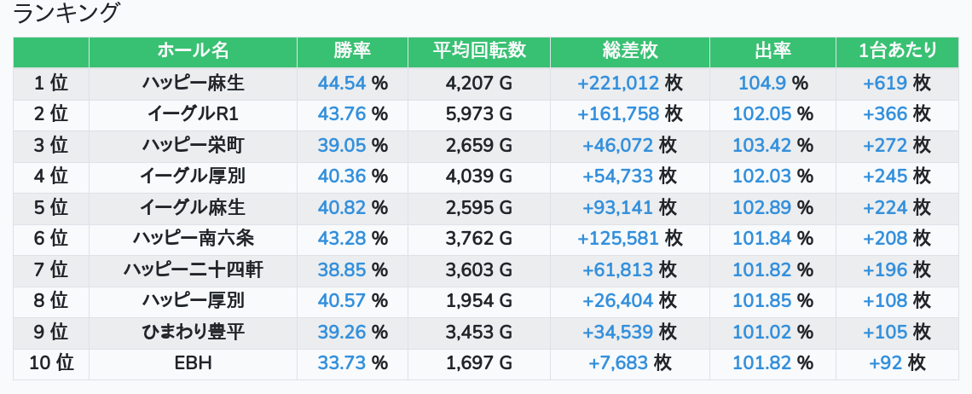Viewport: 972px width, 394px height.
Task: Click the ハッピー南六条 hall name
Action: tap(193, 239)
